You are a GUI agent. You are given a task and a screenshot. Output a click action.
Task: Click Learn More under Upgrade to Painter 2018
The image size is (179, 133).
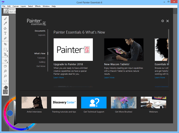pos(59,78)
